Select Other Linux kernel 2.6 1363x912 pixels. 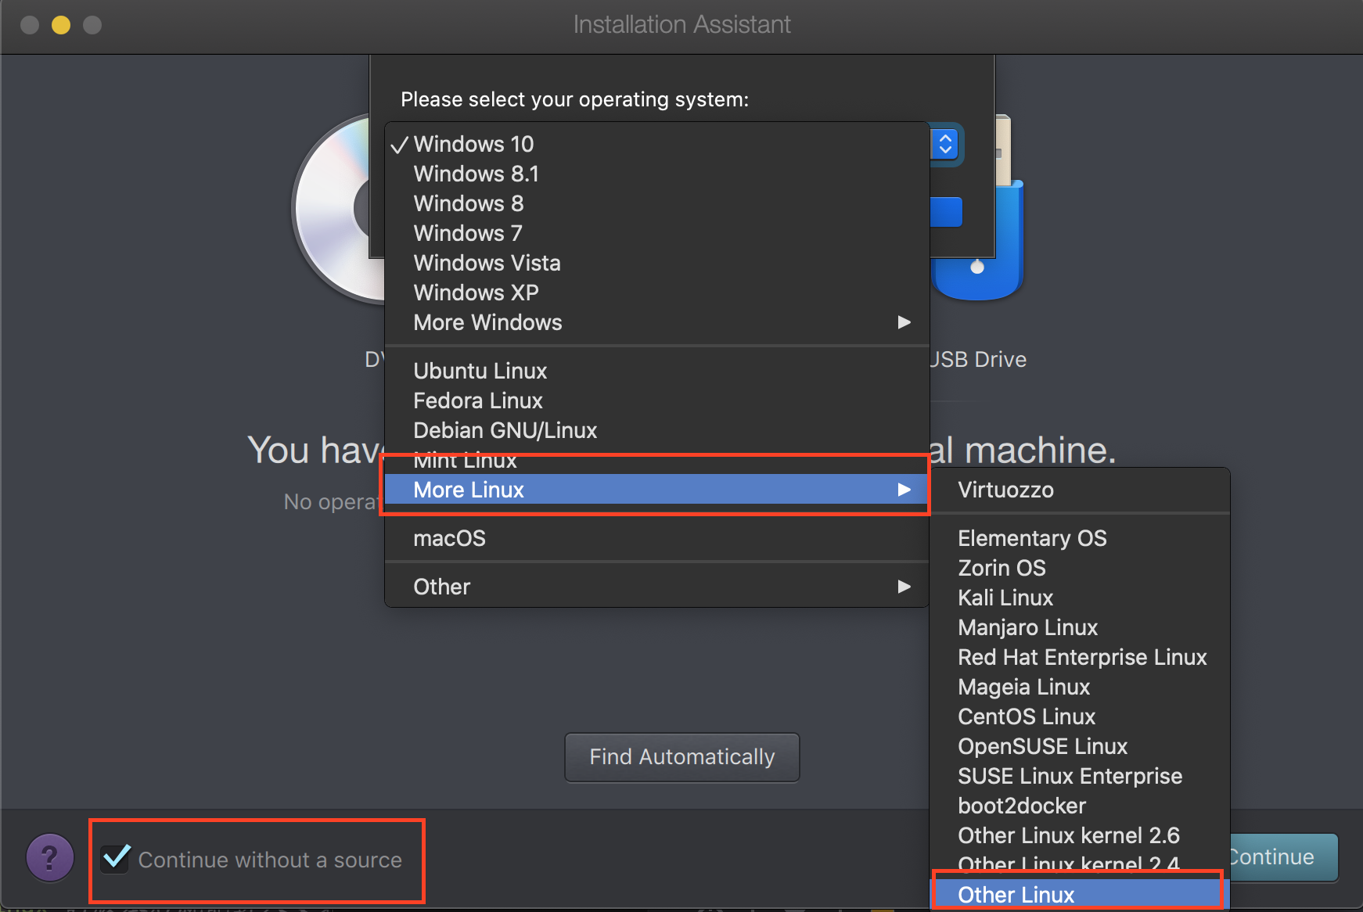[1080, 835]
